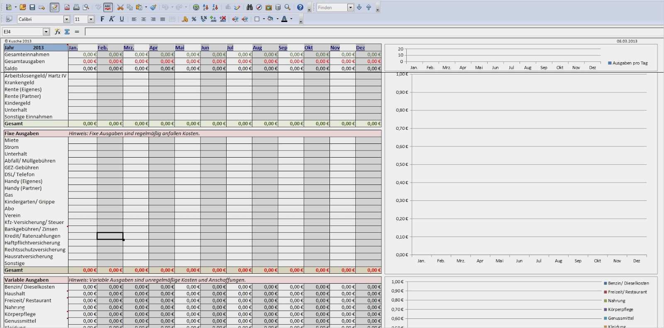Viewport: 664px width, 328px height.
Task: Click the equals Function button
Action: coord(77,32)
